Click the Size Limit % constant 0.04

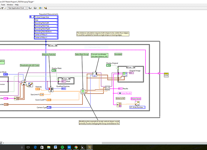[x=42, y=94]
